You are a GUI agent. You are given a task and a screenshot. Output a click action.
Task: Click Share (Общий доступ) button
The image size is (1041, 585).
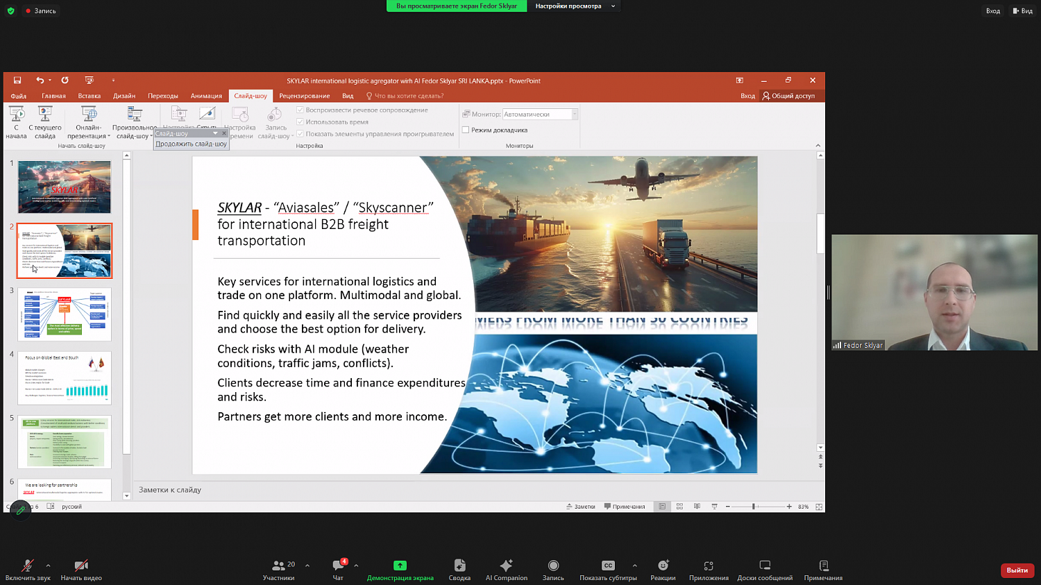[x=788, y=96]
